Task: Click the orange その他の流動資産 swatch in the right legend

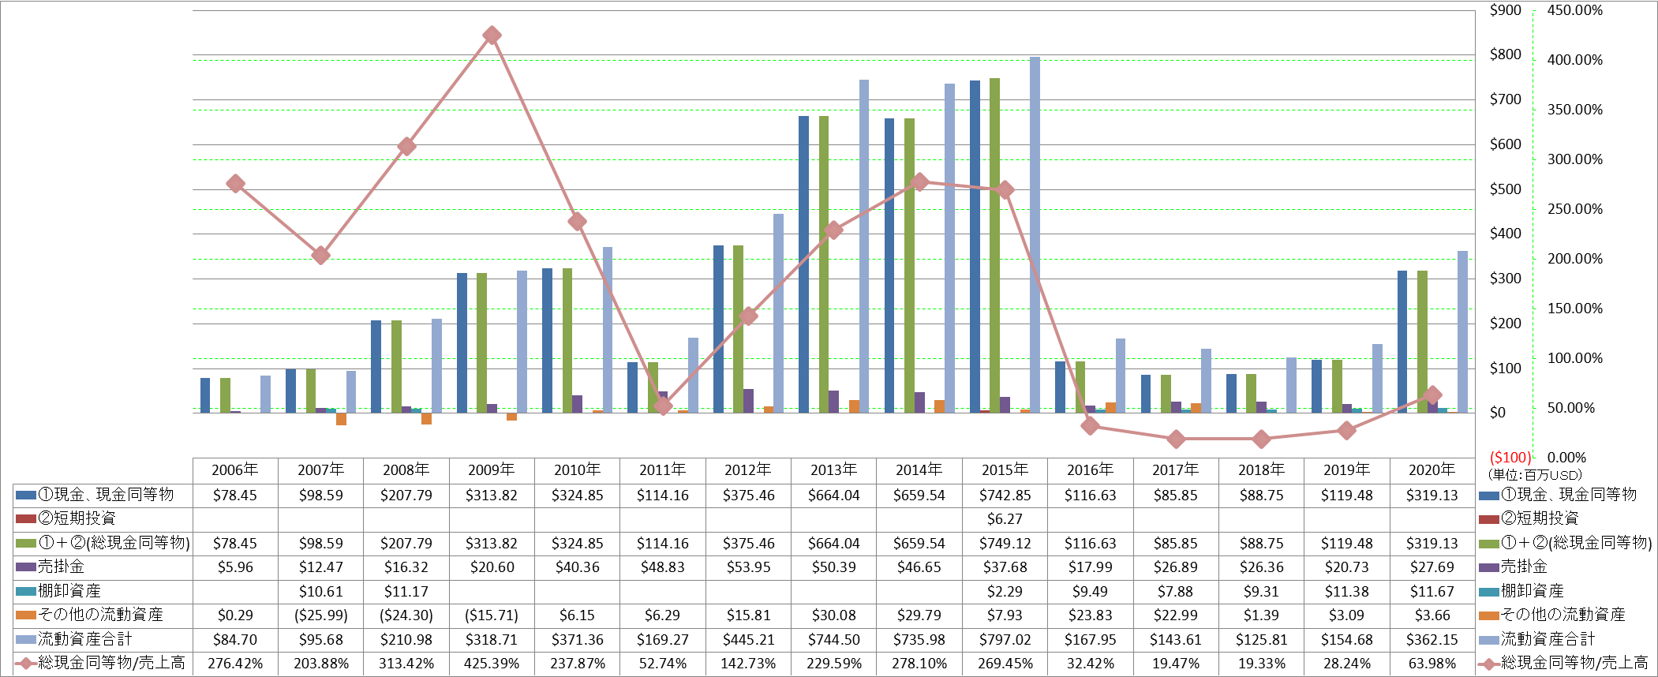Action: pos(1488,615)
